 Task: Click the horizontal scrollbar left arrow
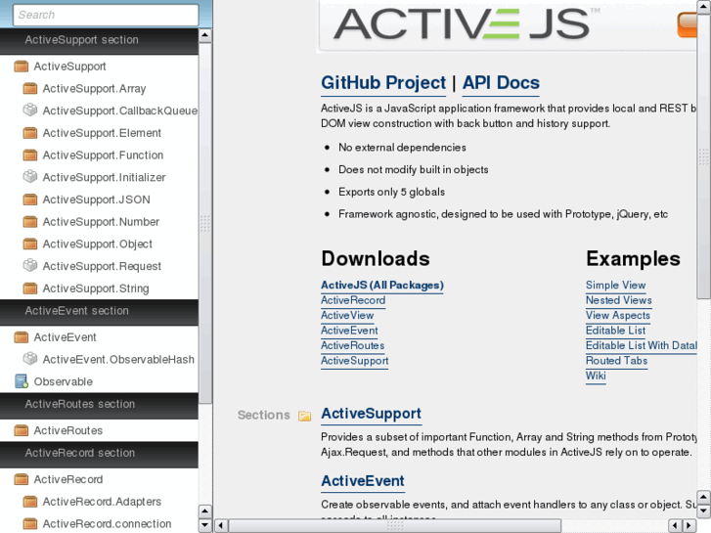221,526
